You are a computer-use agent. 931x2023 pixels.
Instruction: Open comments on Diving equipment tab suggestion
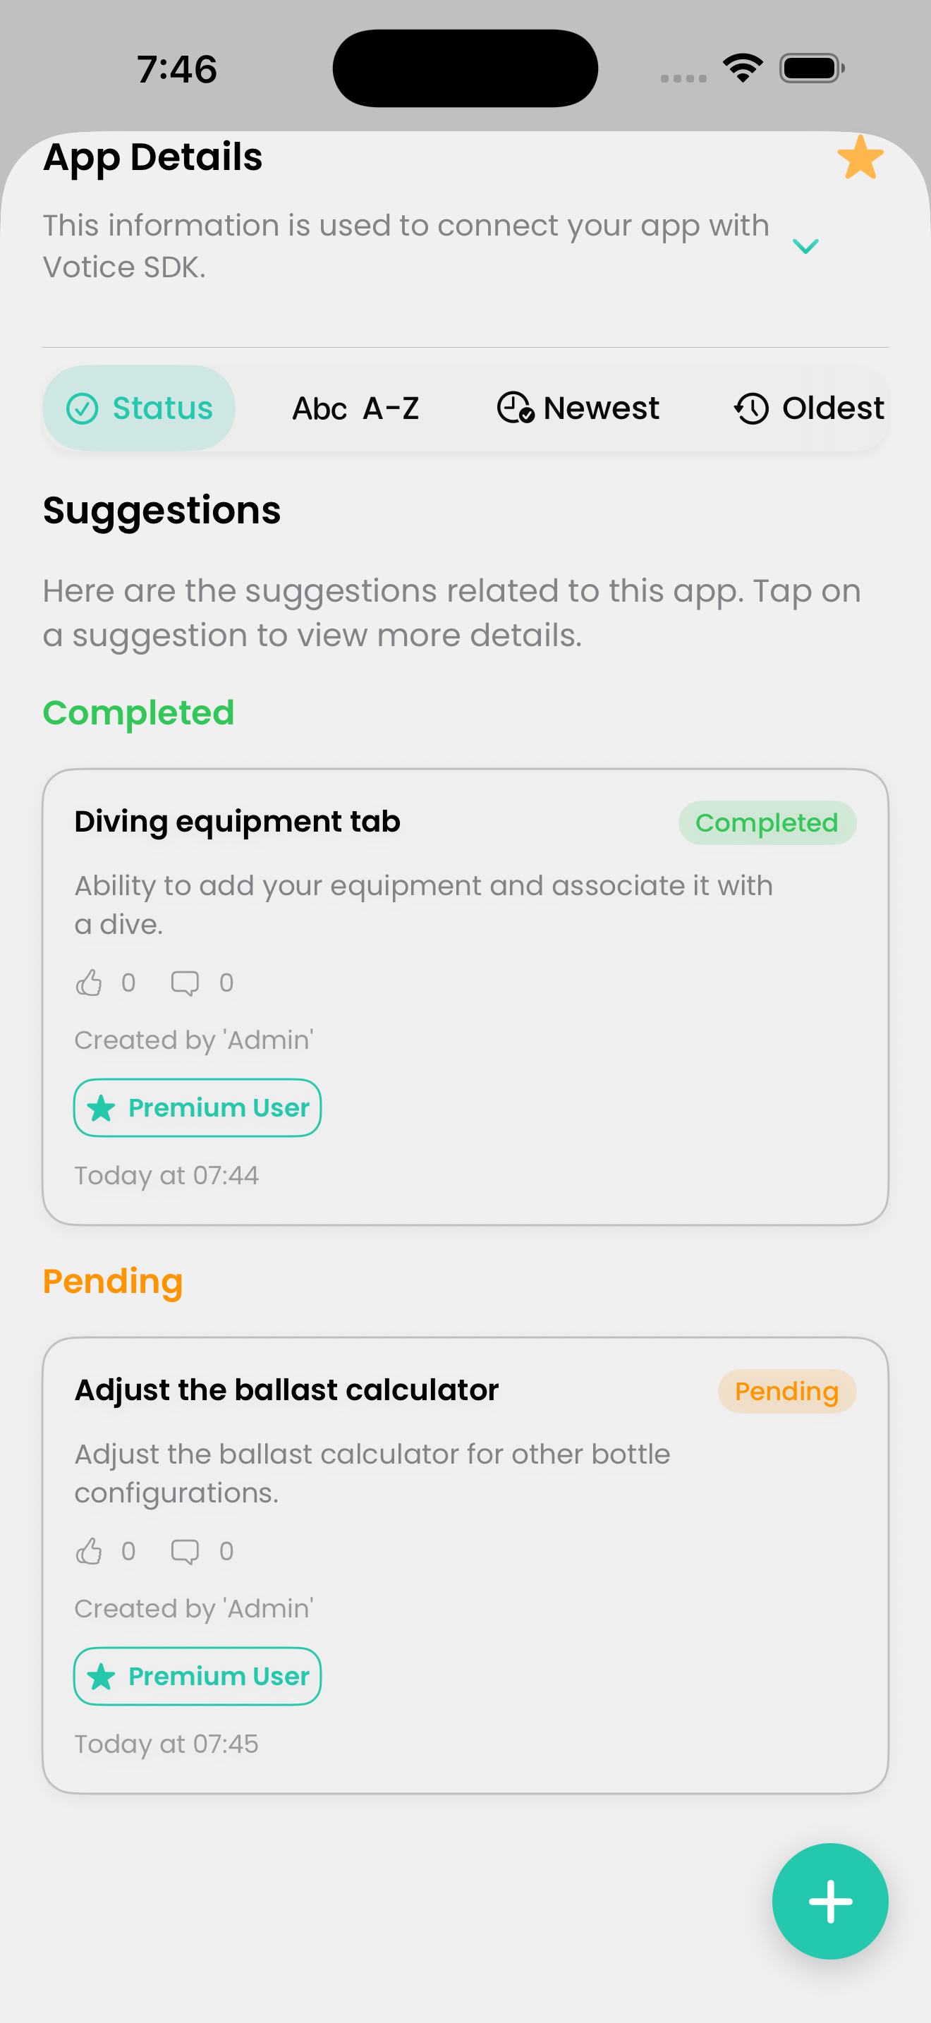pyautogui.click(x=185, y=982)
